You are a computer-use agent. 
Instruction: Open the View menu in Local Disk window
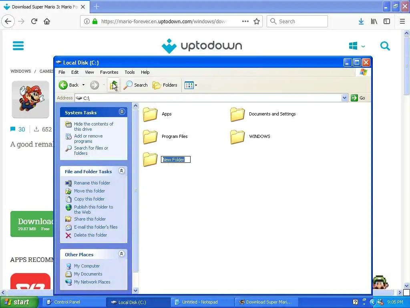coord(89,72)
